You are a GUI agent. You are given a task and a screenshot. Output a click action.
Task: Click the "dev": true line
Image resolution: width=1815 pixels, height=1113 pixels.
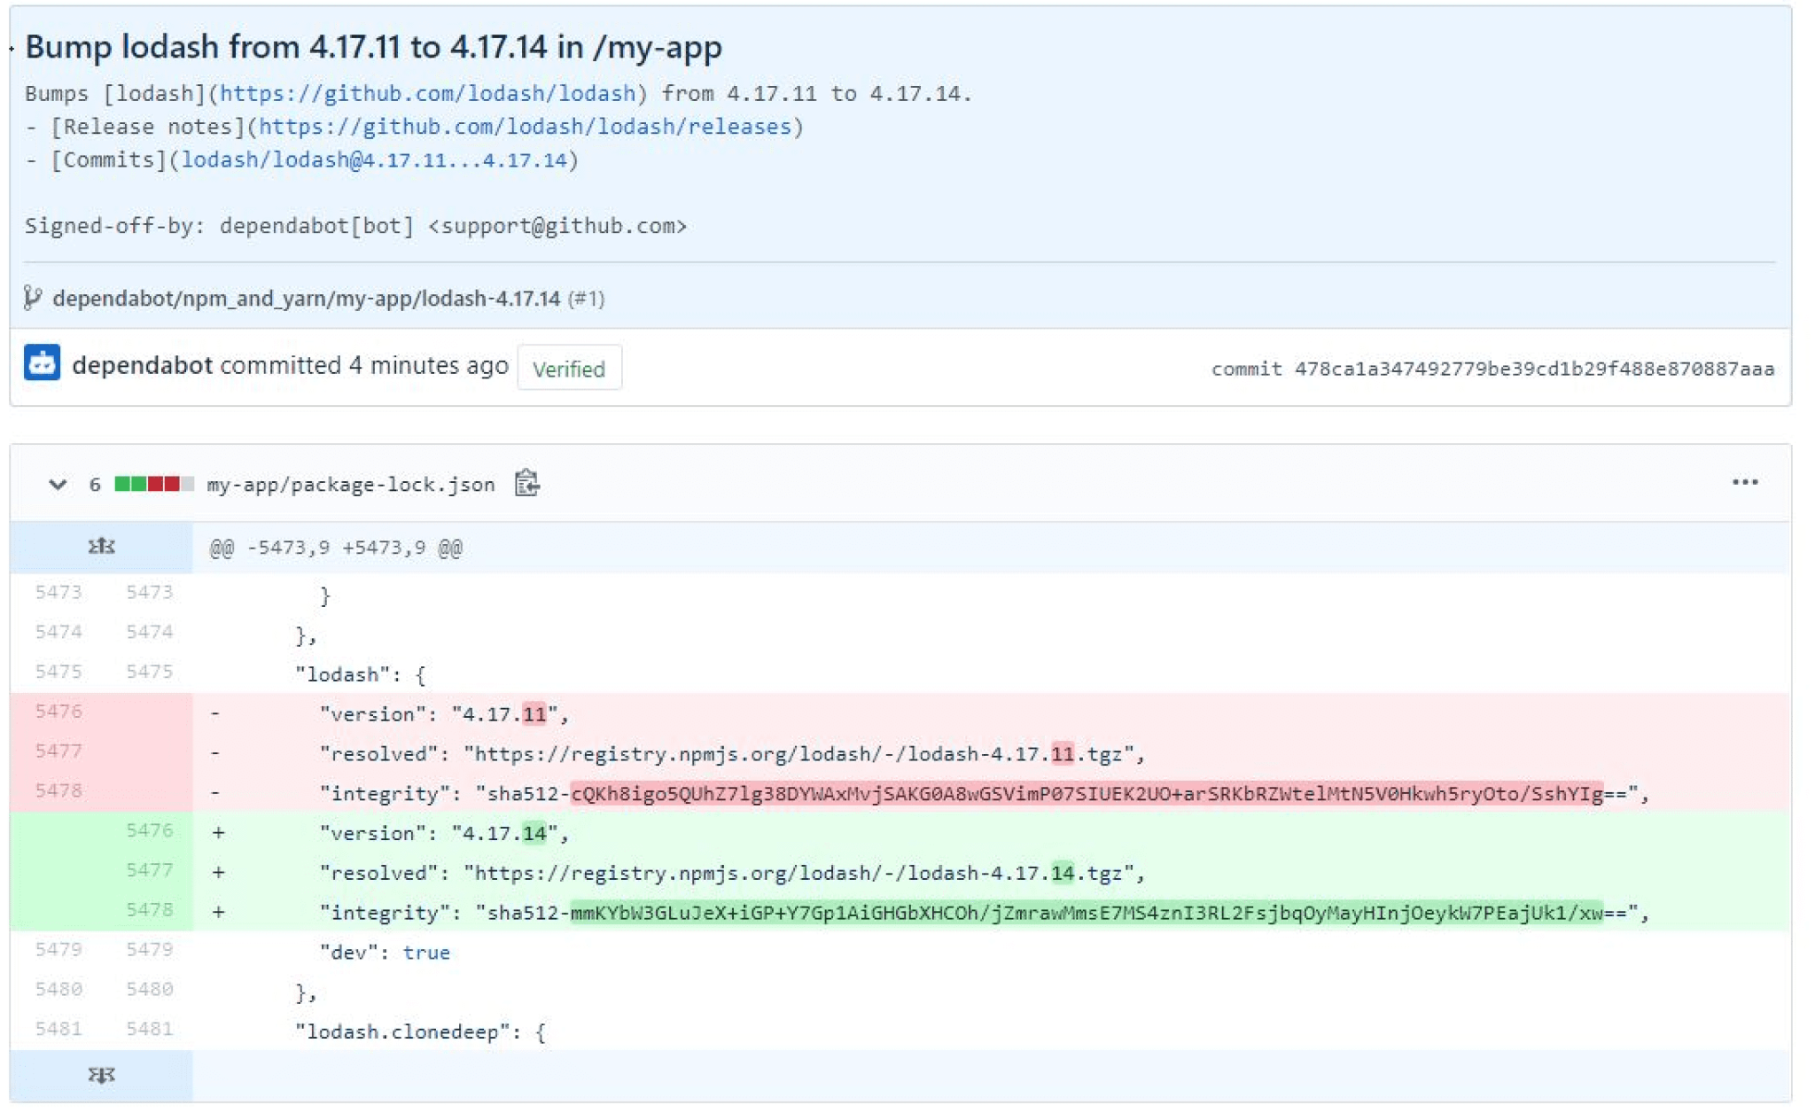pos(991,952)
